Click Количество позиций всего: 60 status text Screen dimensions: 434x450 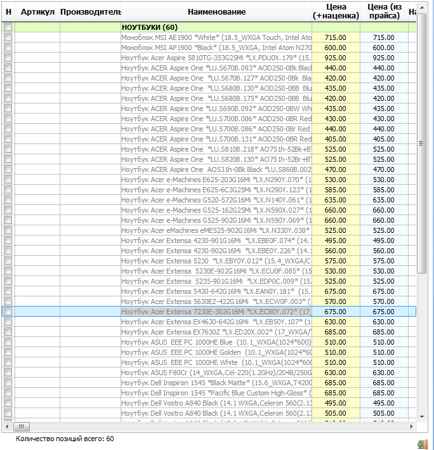[x=65, y=439]
